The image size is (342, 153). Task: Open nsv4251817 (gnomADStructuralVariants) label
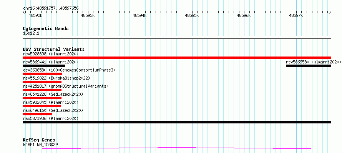(66, 86)
